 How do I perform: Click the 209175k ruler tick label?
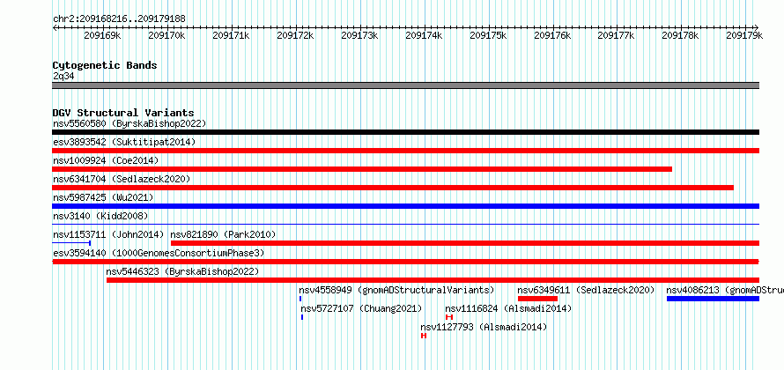click(x=488, y=35)
